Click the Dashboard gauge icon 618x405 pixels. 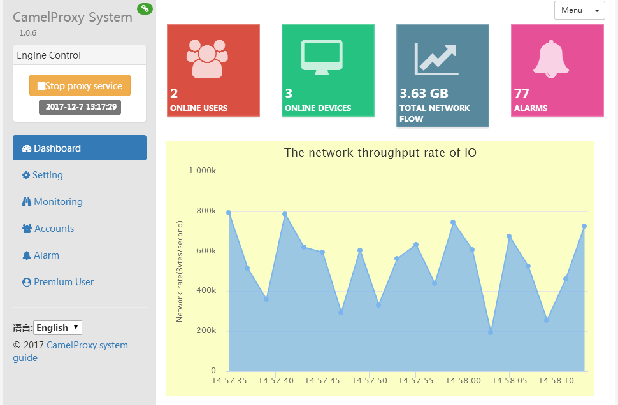pyautogui.click(x=26, y=148)
